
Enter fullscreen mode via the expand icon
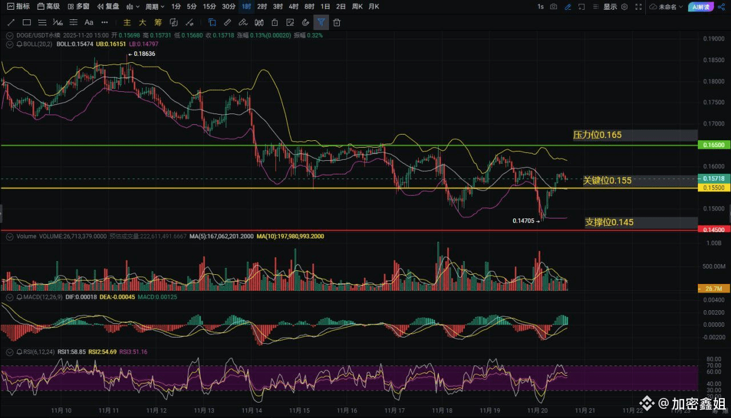pos(638,7)
